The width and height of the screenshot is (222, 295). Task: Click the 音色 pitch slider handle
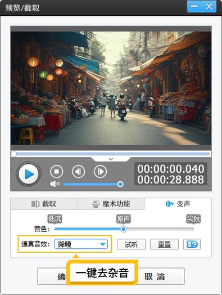[x=124, y=229]
